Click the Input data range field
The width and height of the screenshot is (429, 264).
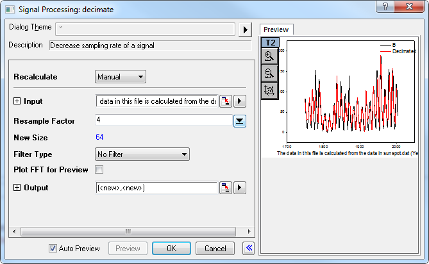(157, 101)
